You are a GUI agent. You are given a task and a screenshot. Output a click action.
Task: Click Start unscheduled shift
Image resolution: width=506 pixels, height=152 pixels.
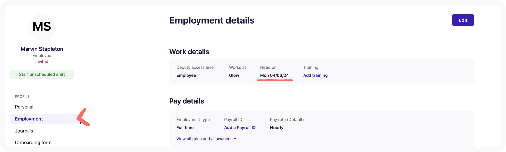pos(42,74)
